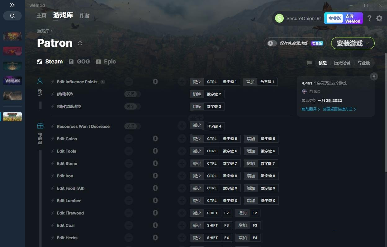Select the Elden Ring thumbnail in sidebar
Screen dimensions: 387x247
(x=12, y=66)
